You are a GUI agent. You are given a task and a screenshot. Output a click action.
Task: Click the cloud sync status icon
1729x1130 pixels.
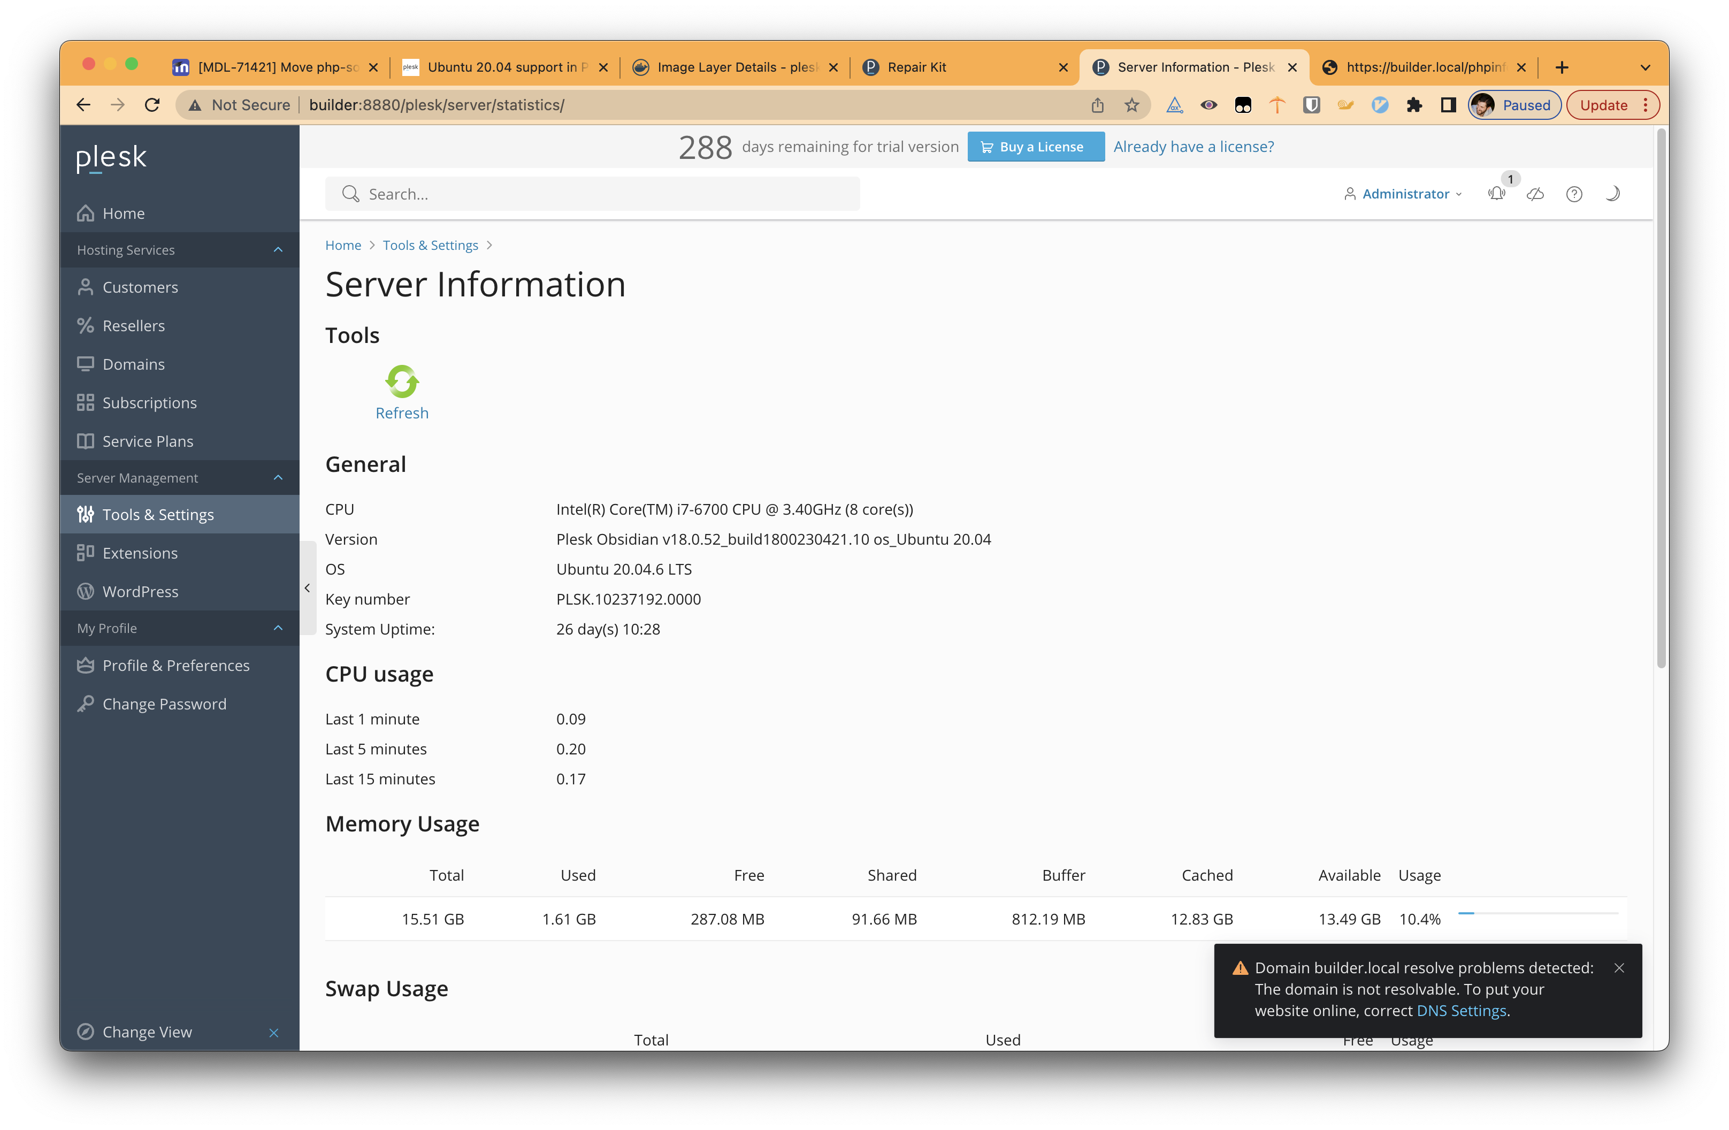point(1535,194)
